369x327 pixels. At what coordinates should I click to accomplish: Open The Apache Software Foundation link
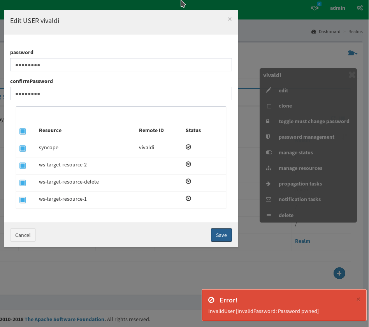click(65, 319)
